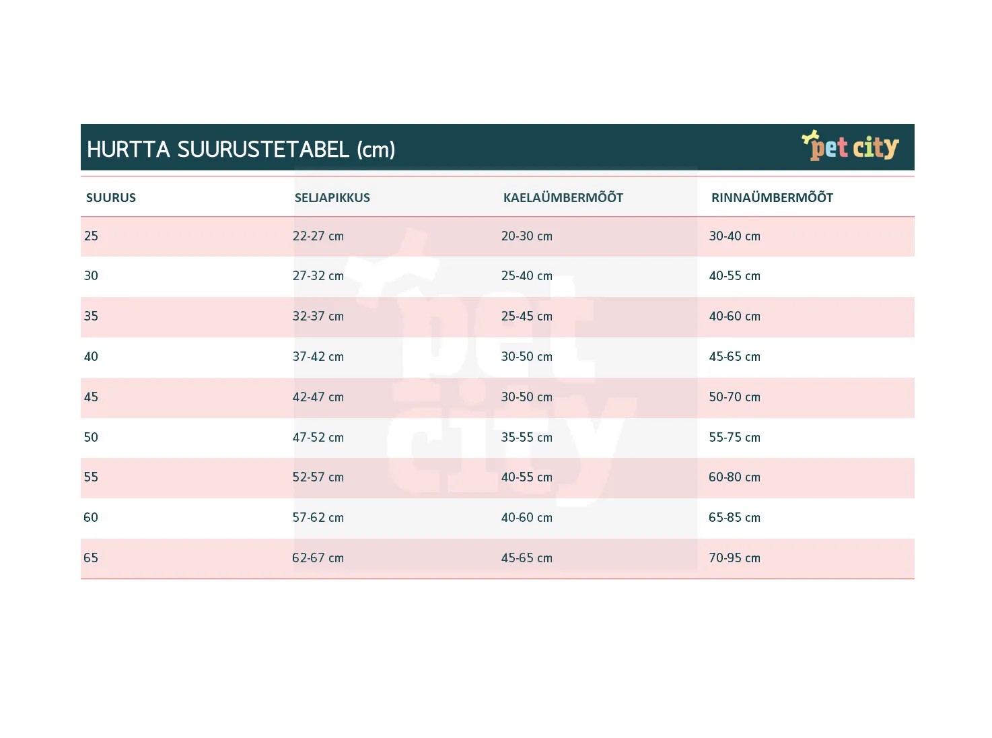Select the SUURUS column header
992x738 pixels.
click(x=111, y=198)
